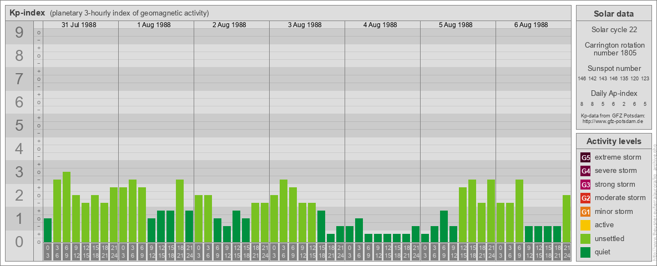Click sunspot value 135

624,79
